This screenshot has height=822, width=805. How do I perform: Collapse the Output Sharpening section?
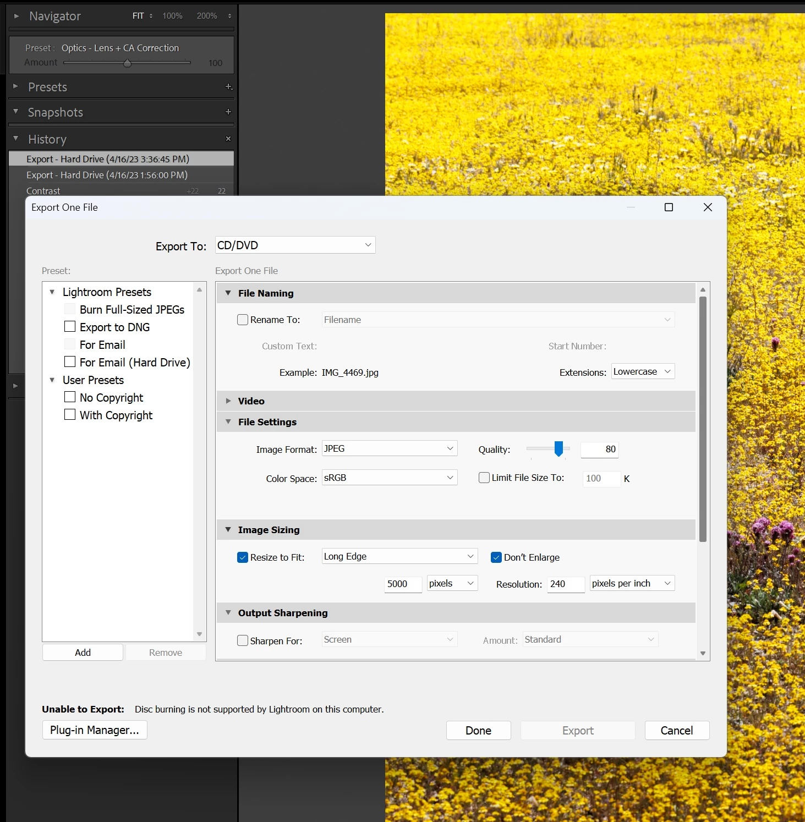(x=228, y=613)
